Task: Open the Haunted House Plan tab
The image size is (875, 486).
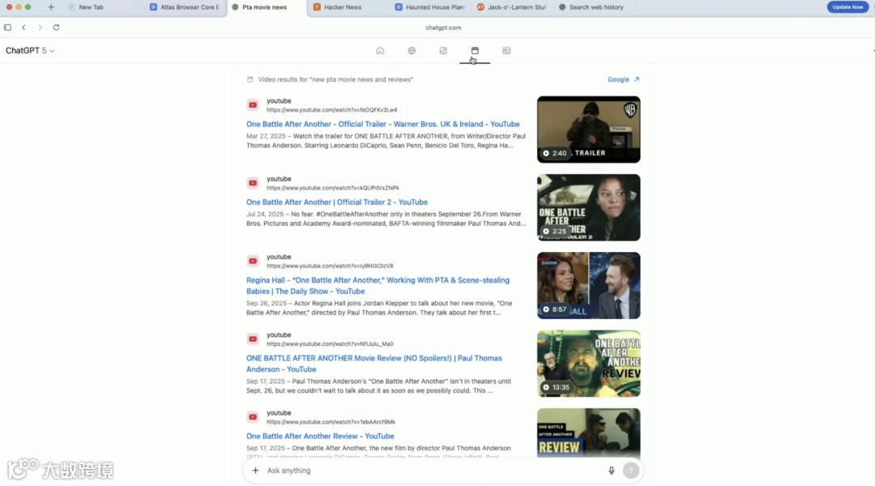Action: pos(429,7)
